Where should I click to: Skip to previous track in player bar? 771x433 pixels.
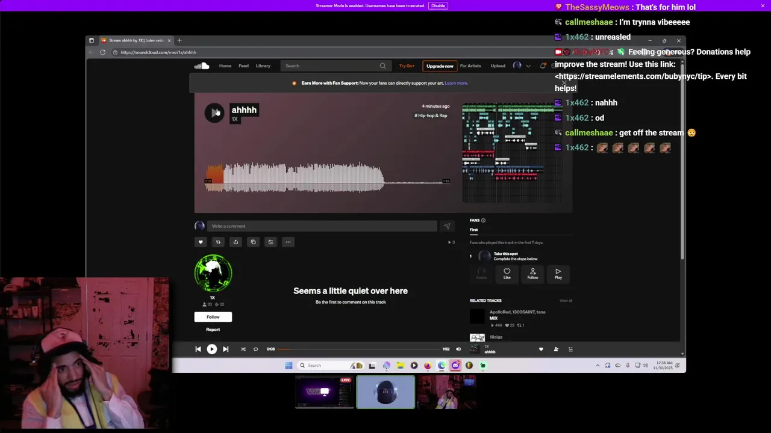(x=198, y=349)
